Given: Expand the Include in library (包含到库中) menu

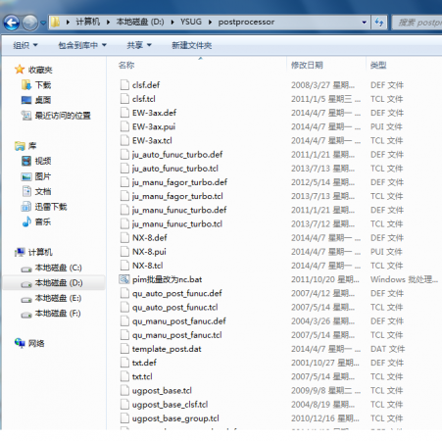Looking at the screenshot, I should (82, 45).
